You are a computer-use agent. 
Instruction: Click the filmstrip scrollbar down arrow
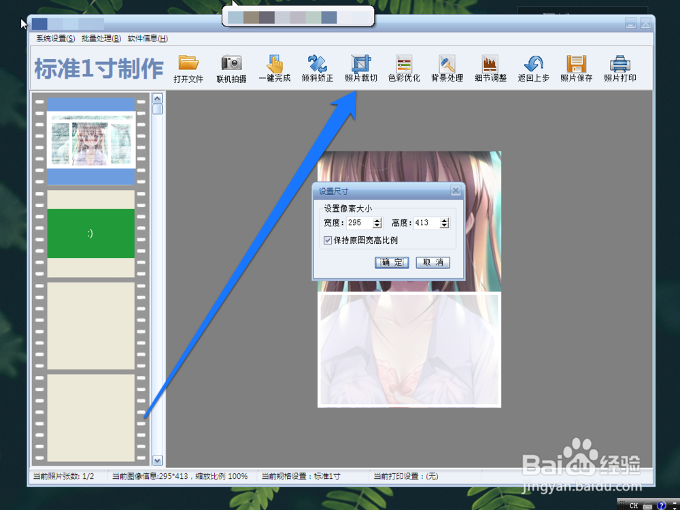point(158,460)
